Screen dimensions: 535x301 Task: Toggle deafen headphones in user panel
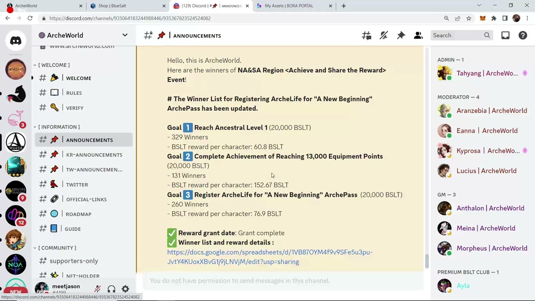coord(111,289)
